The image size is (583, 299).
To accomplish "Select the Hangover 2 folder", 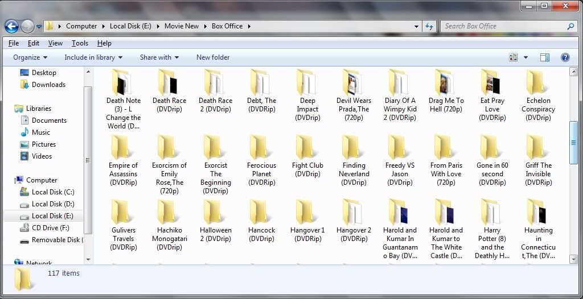I will [354, 221].
